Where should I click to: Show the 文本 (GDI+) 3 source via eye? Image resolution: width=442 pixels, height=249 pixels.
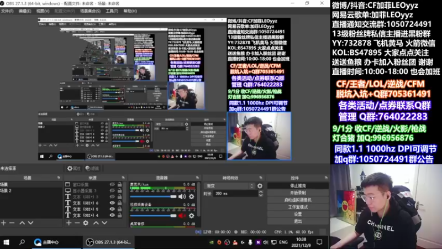(x=112, y=197)
